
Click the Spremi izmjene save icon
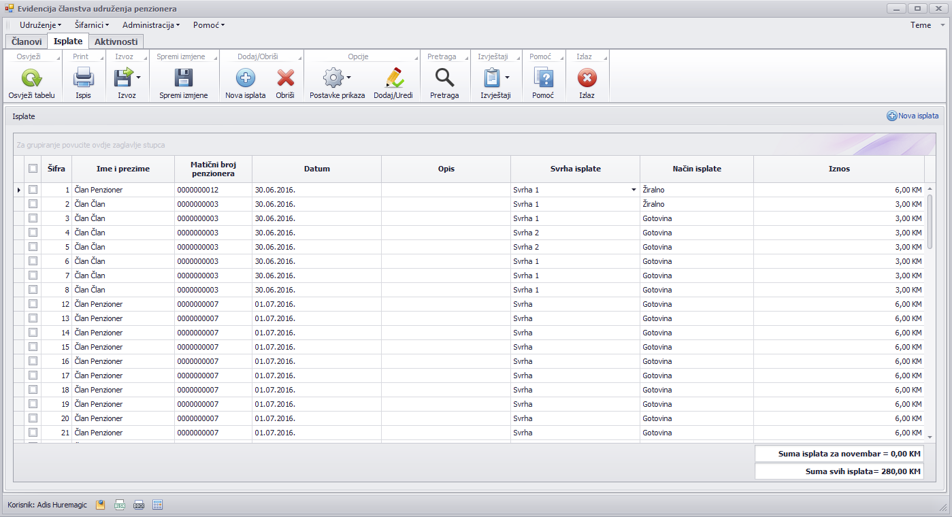click(x=184, y=78)
